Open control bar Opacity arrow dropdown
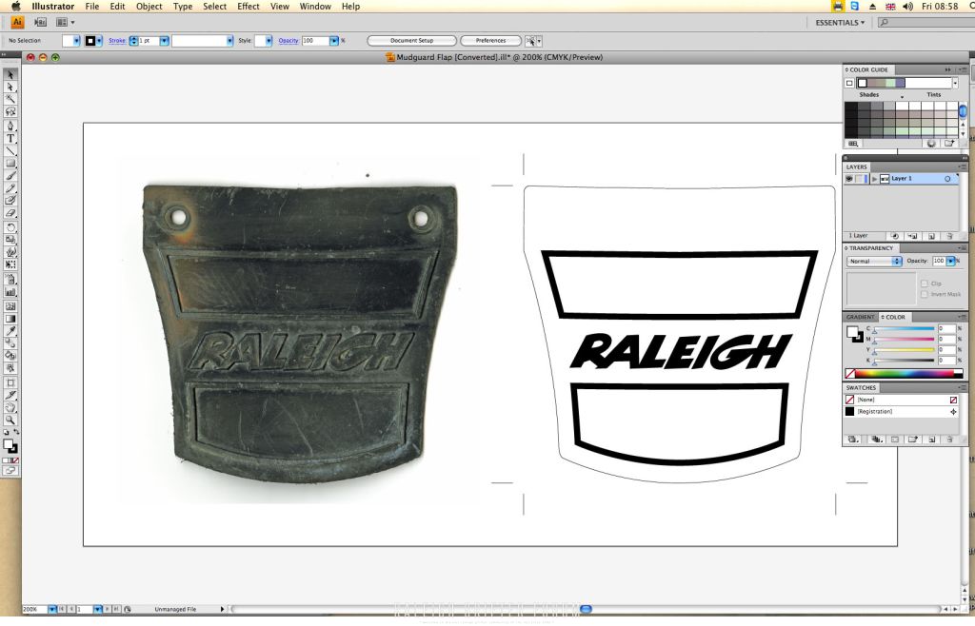Screen dimensions: 975x626 coord(334,40)
